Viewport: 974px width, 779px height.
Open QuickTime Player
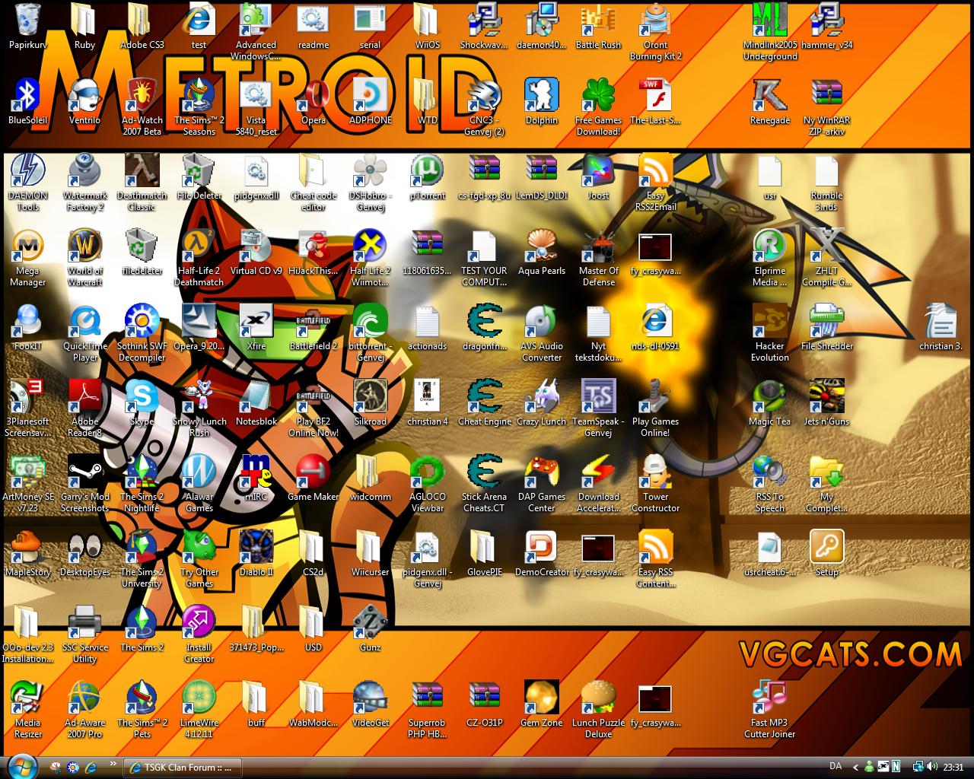coord(84,322)
